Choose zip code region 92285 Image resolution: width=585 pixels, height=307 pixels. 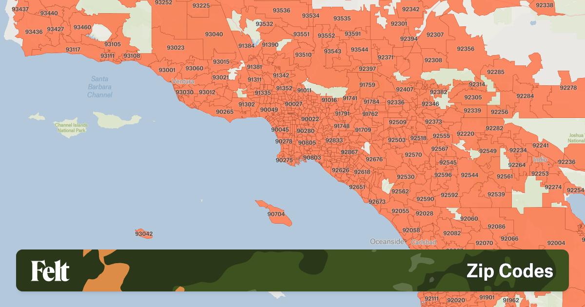point(495,72)
